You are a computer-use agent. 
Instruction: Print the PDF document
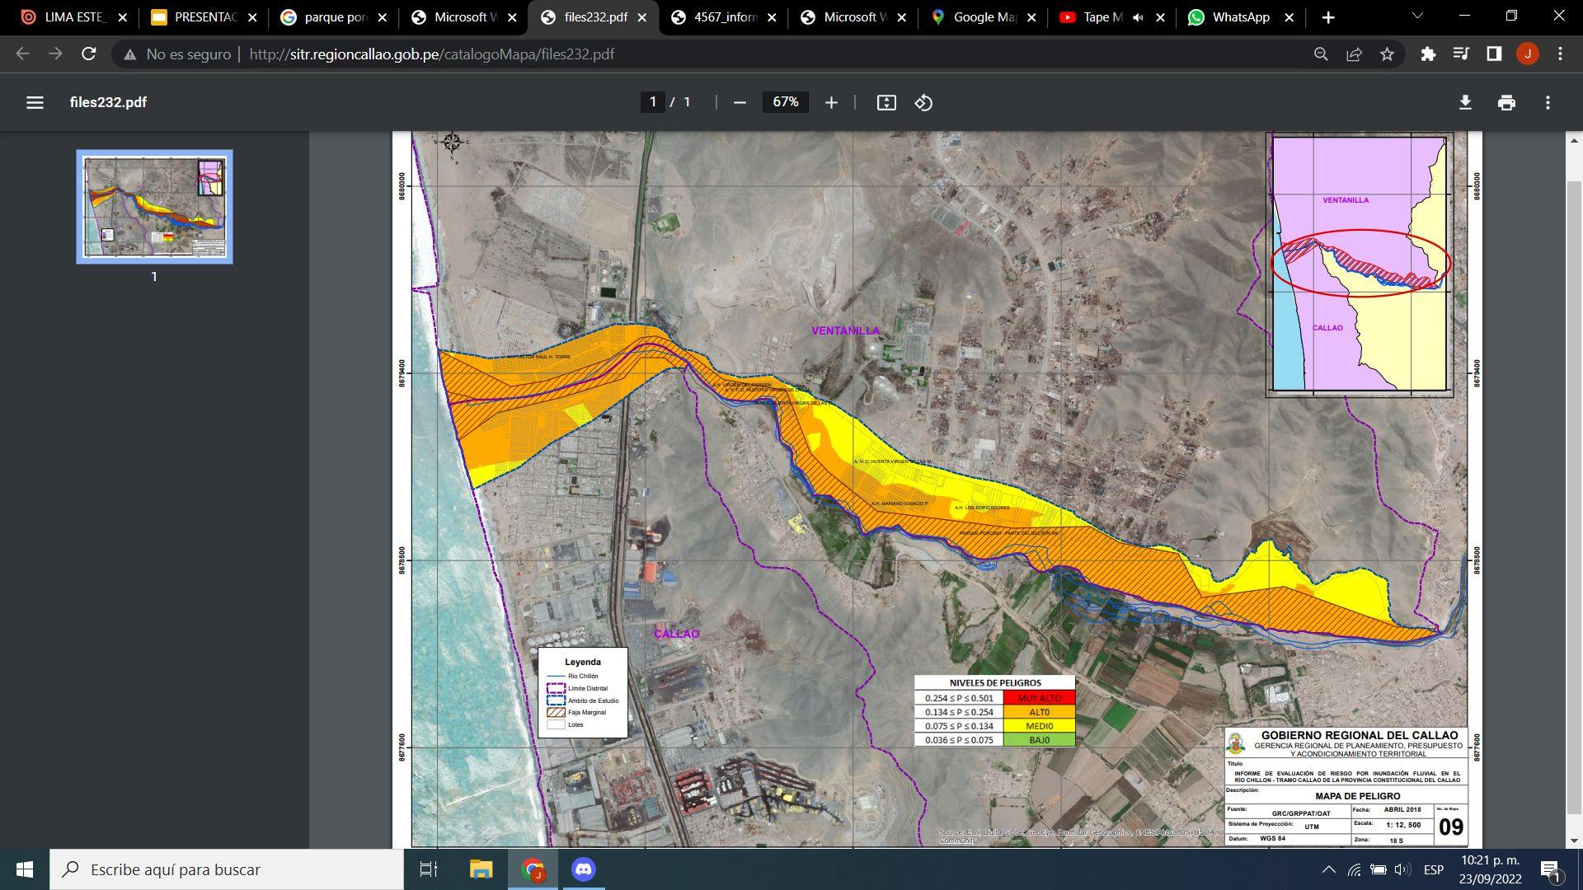[x=1506, y=102]
